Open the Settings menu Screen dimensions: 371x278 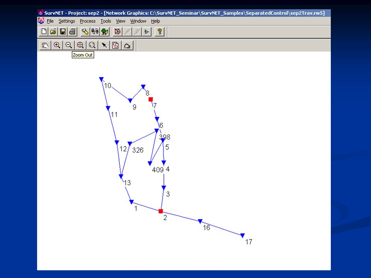pyautogui.click(x=67, y=21)
